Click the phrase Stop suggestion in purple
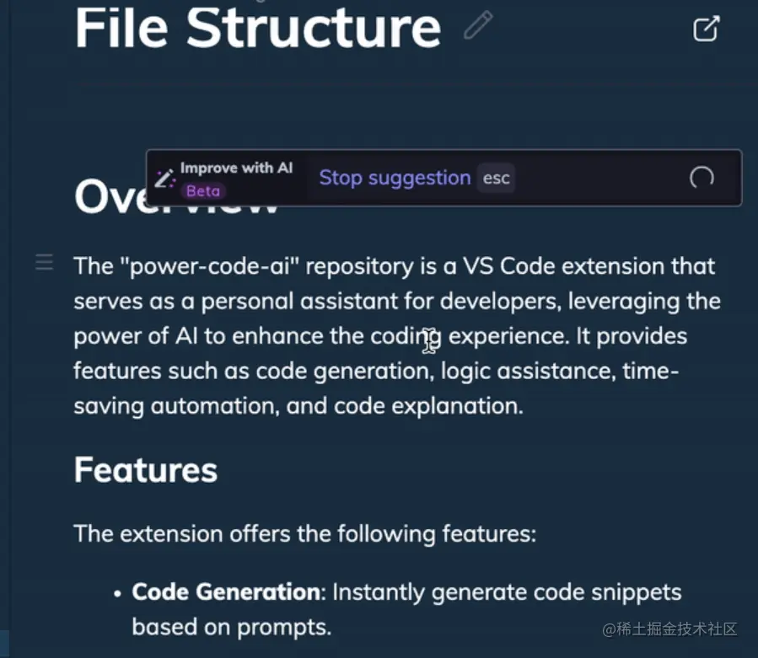This screenshot has width=758, height=658. (x=395, y=178)
